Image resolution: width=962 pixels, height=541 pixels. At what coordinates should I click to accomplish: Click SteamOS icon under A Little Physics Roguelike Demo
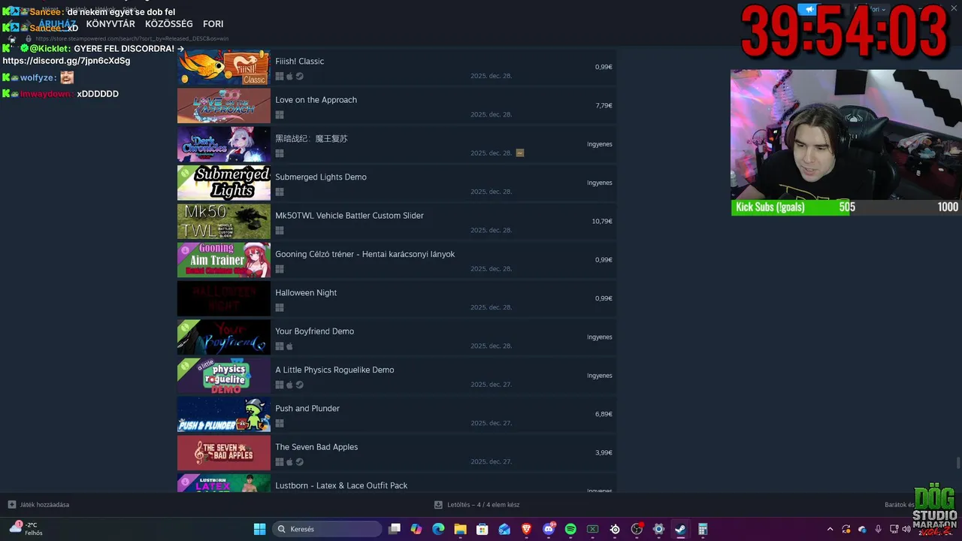300,385
